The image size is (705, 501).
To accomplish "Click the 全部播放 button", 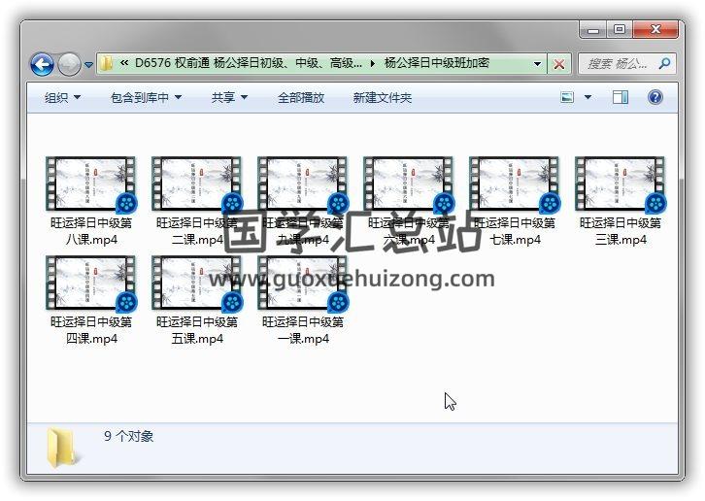I will [301, 97].
